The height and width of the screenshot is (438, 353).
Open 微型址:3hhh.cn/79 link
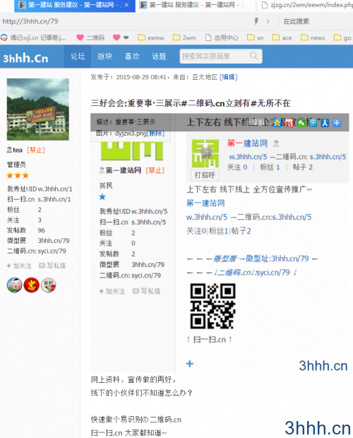click(x=277, y=259)
